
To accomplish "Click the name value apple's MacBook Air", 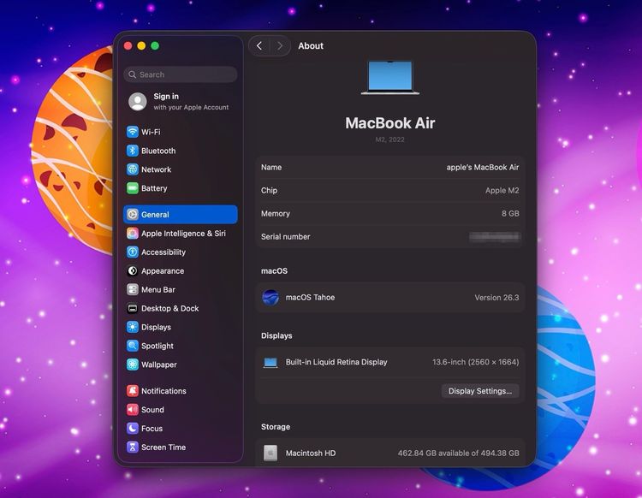I will (x=482, y=168).
